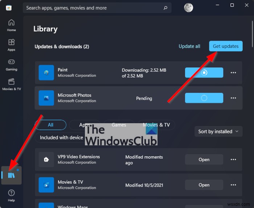The height and width of the screenshot is (208, 254).
Task: Focus the search apps and games field
Action: coord(97,8)
